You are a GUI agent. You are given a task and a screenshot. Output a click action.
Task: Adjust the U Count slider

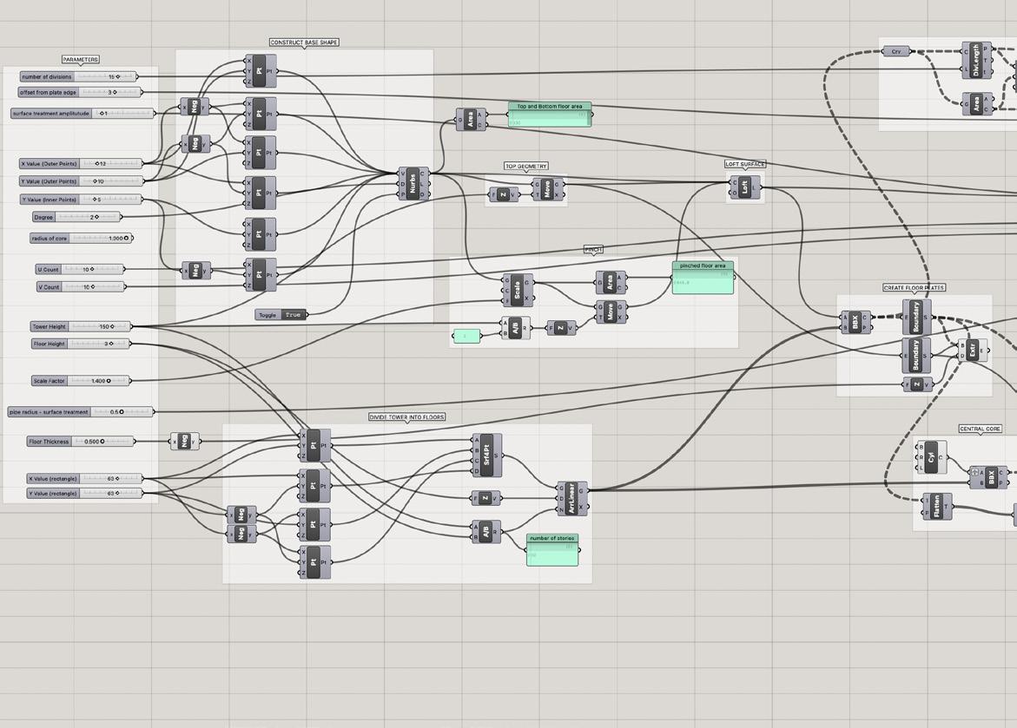(80, 269)
